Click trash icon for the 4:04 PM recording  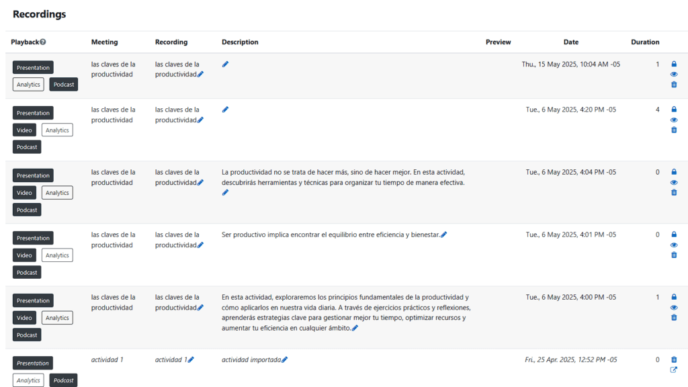click(x=674, y=192)
